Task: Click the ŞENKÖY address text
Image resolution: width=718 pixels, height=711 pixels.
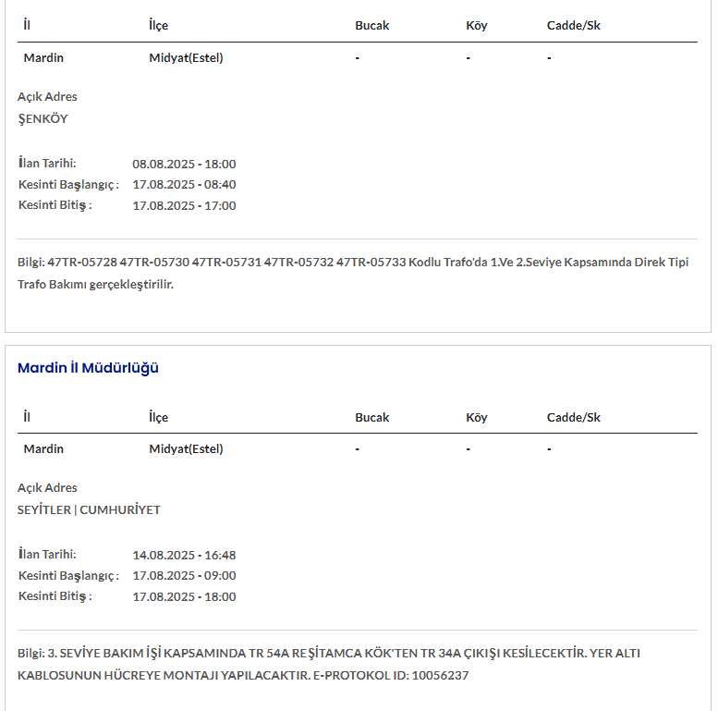Action: 43,118
